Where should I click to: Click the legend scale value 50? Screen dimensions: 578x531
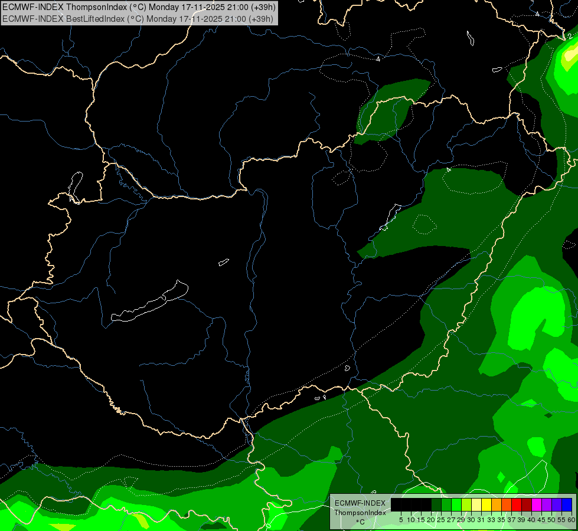pyautogui.click(x=551, y=520)
